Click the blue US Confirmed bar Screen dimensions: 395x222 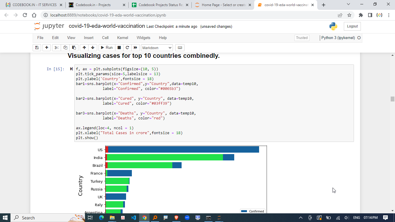[183, 149]
